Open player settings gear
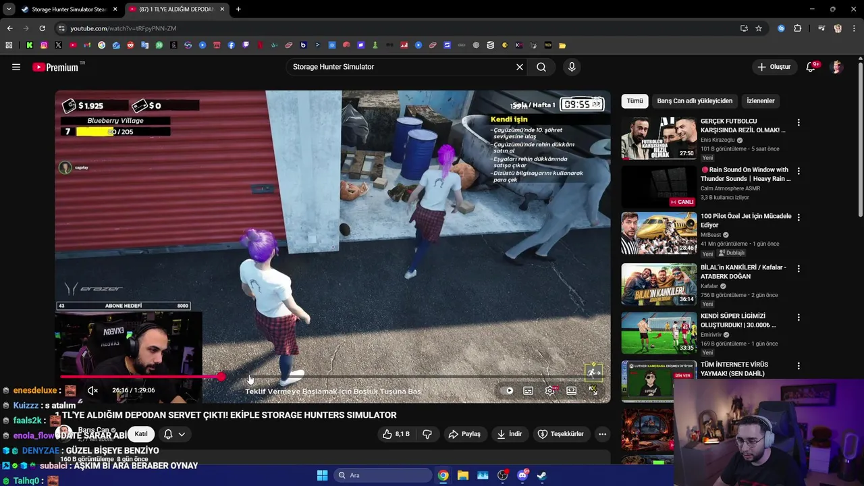 (550, 390)
